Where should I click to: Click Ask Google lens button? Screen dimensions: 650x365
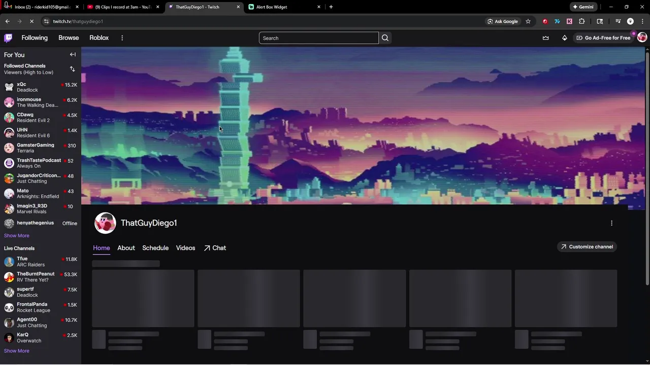pyautogui.click(x=503, y=21)
